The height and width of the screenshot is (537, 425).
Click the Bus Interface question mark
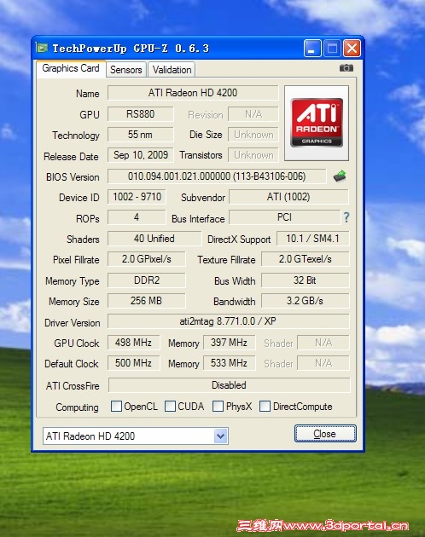point(346,217)
